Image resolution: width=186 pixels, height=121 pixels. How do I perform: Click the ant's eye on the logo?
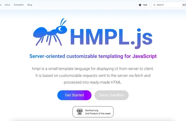(x=61, y=29)
